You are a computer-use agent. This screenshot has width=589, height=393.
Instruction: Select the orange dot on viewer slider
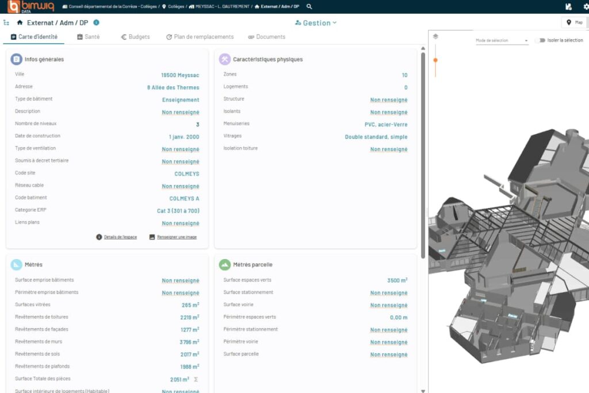click(434, 58)
